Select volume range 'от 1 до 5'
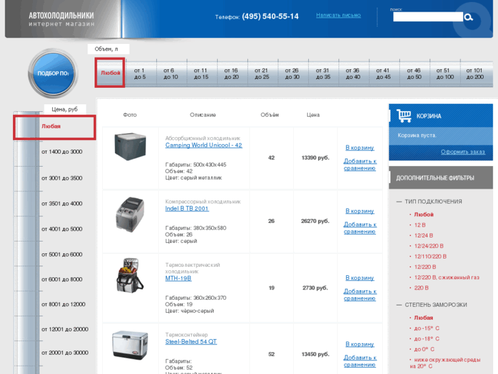This screenshot has height=374, width=498. pos(140,73)
